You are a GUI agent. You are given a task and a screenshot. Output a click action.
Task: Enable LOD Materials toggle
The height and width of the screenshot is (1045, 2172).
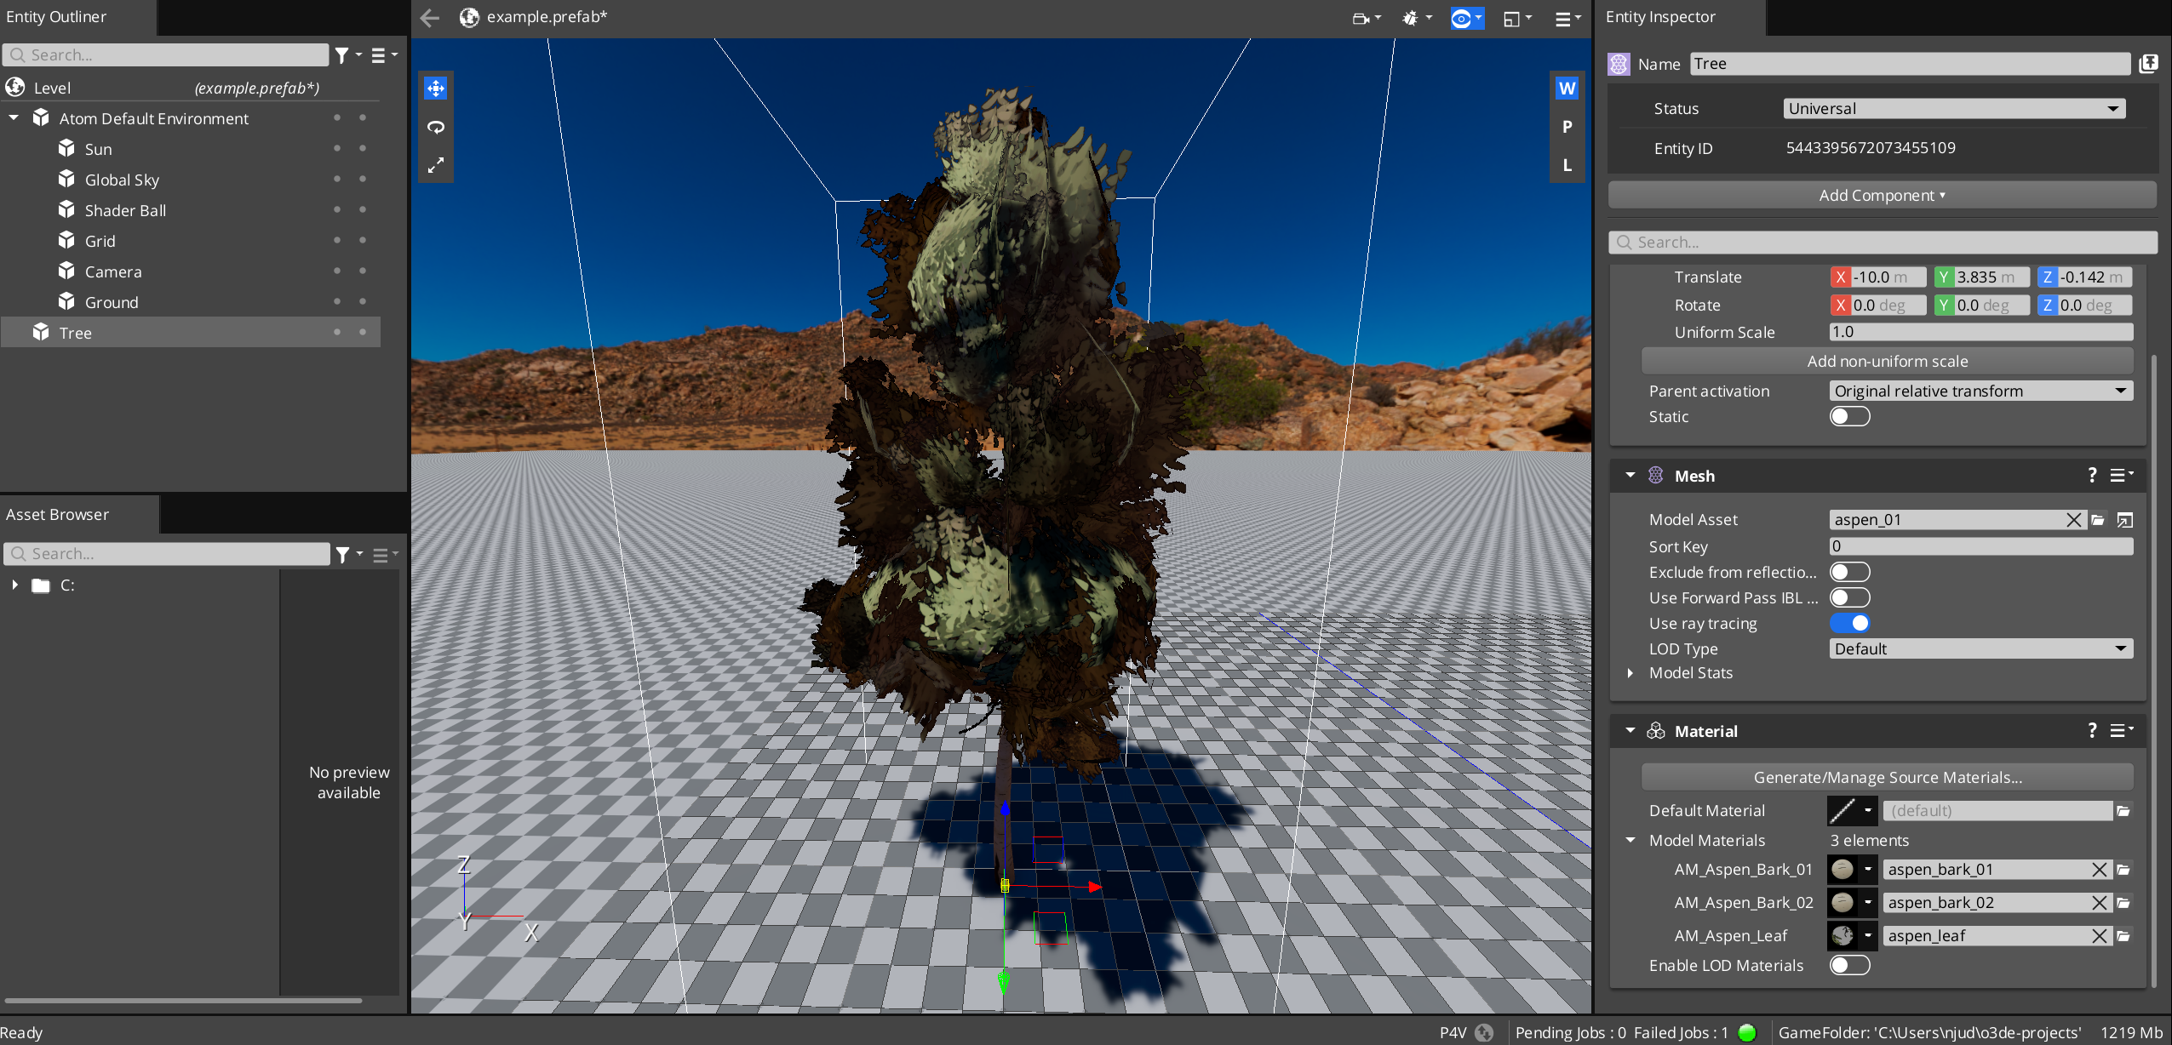(1849, 965)
